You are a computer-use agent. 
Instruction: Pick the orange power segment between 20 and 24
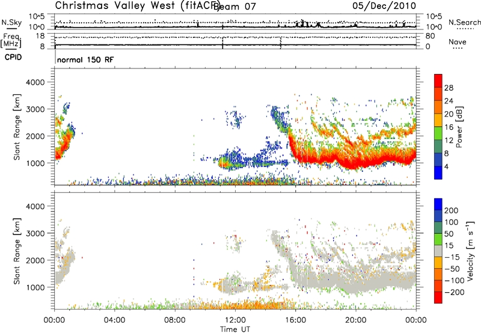coord(438,107)
